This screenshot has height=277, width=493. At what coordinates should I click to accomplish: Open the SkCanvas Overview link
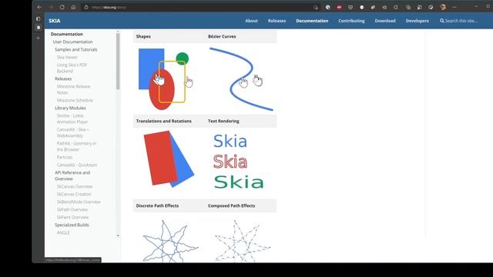click(75, 186)
